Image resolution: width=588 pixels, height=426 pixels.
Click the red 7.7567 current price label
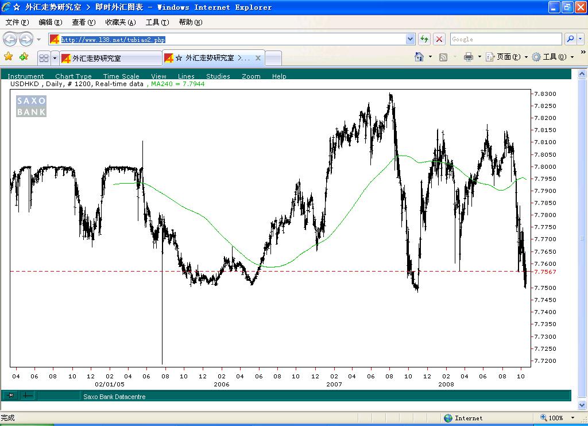coord(545,272)
